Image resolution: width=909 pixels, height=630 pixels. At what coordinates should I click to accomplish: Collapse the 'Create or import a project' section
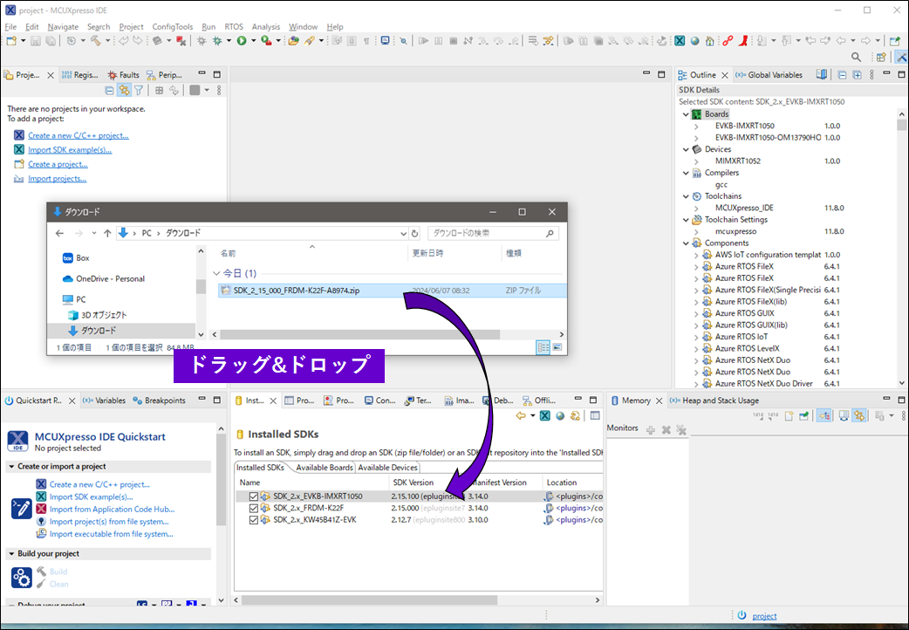(x=11, y=467)
